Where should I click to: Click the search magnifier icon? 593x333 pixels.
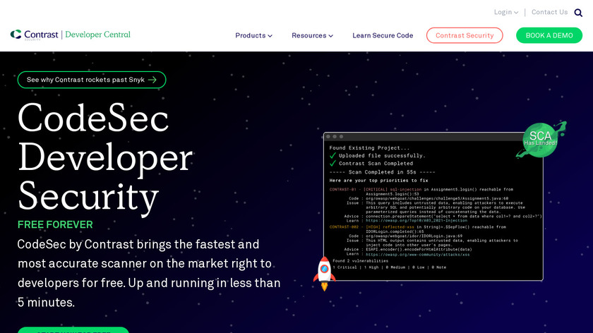(578, 13)
